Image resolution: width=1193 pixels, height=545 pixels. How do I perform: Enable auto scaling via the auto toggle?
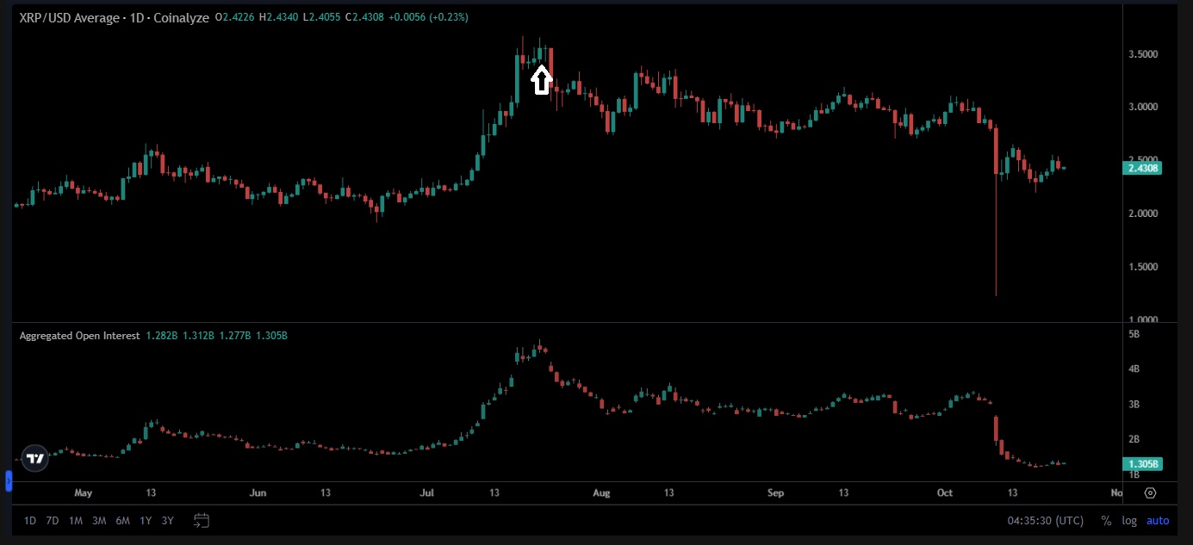1157,520
